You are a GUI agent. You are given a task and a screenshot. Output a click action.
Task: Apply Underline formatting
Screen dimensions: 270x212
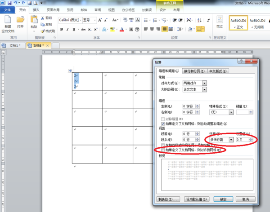pos(74,29)
